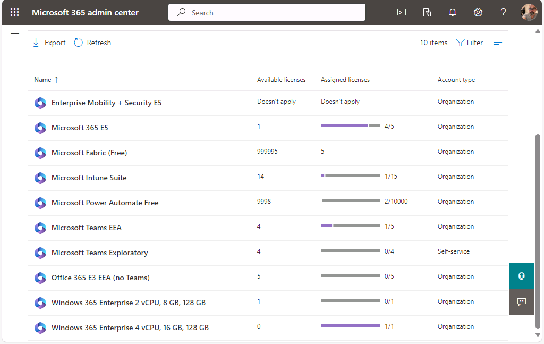Open Office 365 E3 EEA (no Teams)
This screenshot has height=344, width=544.
100,278
